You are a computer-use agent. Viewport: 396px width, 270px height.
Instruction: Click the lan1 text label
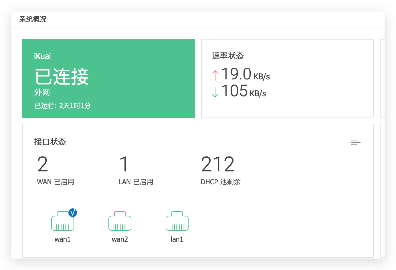[177, 239]
